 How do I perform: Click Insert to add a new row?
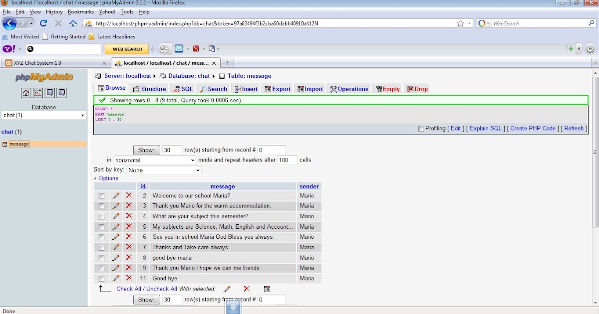point(246,88)
